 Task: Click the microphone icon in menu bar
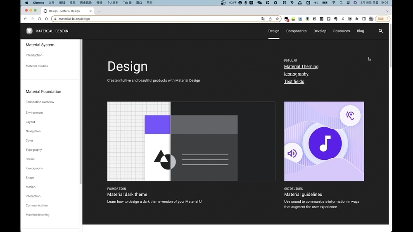245,2
